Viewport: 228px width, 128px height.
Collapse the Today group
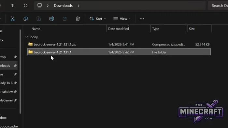(x=26, y=37)
